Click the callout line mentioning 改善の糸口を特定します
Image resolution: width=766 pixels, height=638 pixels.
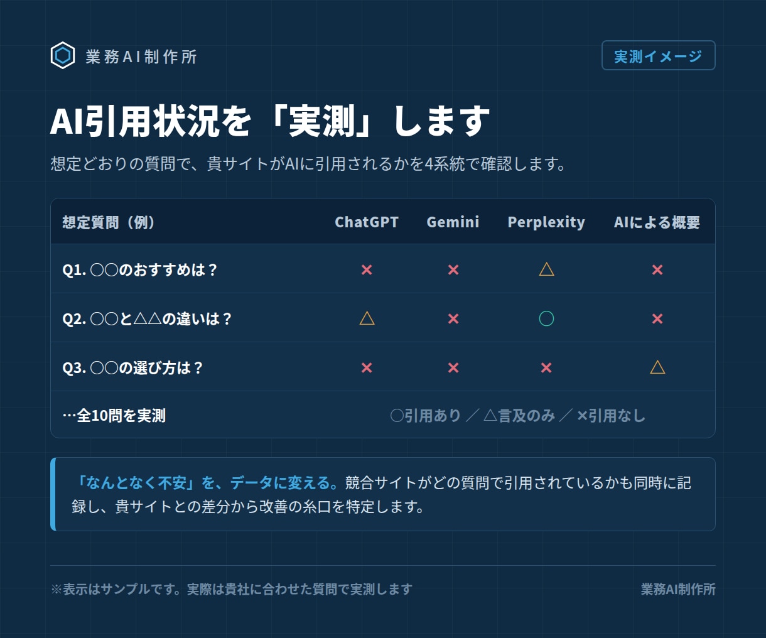[x=249, y=507]
